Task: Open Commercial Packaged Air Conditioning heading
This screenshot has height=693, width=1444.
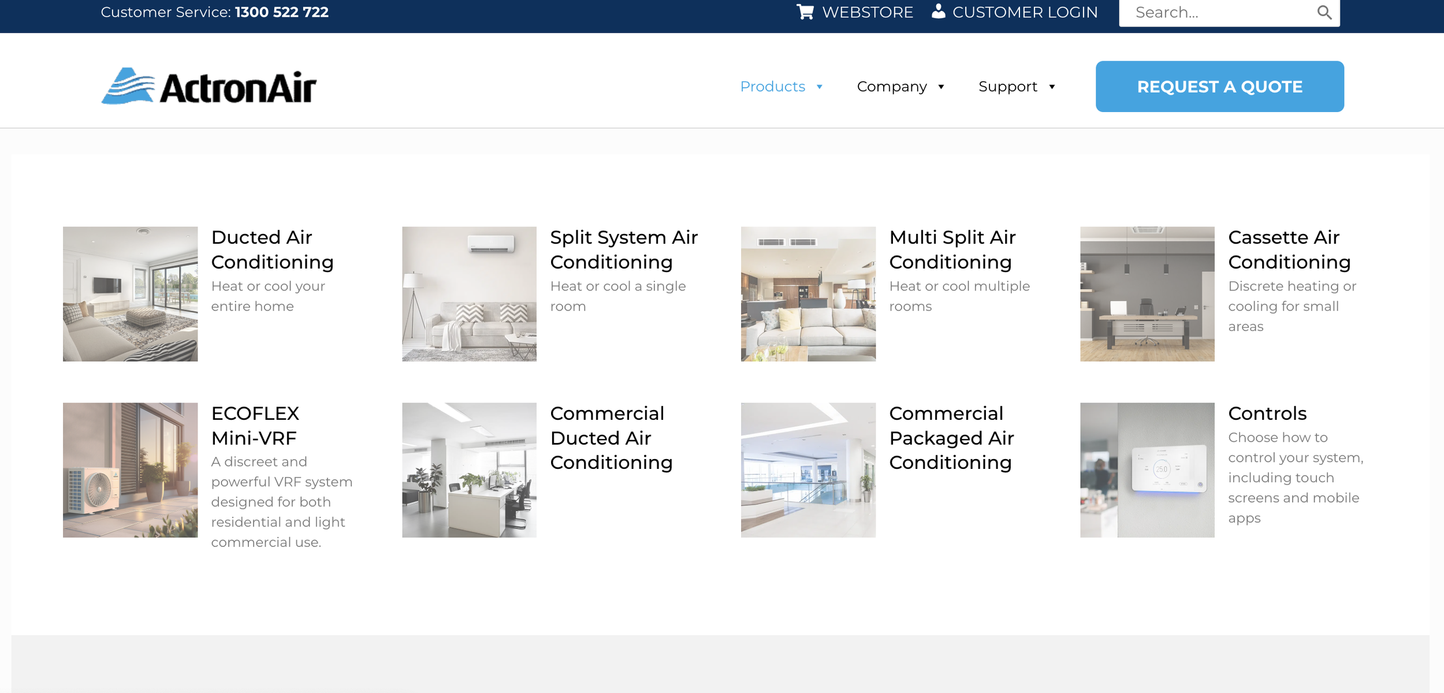Action: coord(951,438)
